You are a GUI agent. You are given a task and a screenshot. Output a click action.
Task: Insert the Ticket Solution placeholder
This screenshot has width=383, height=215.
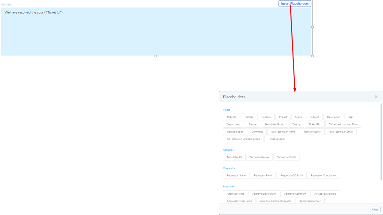click(235, 132)
